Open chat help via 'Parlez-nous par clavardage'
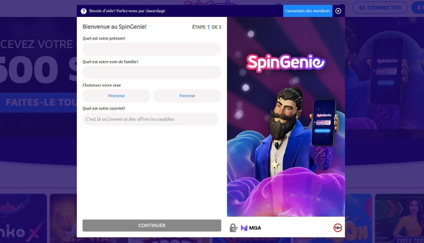The width and height of the screenshot is (424, 243). 140,11
